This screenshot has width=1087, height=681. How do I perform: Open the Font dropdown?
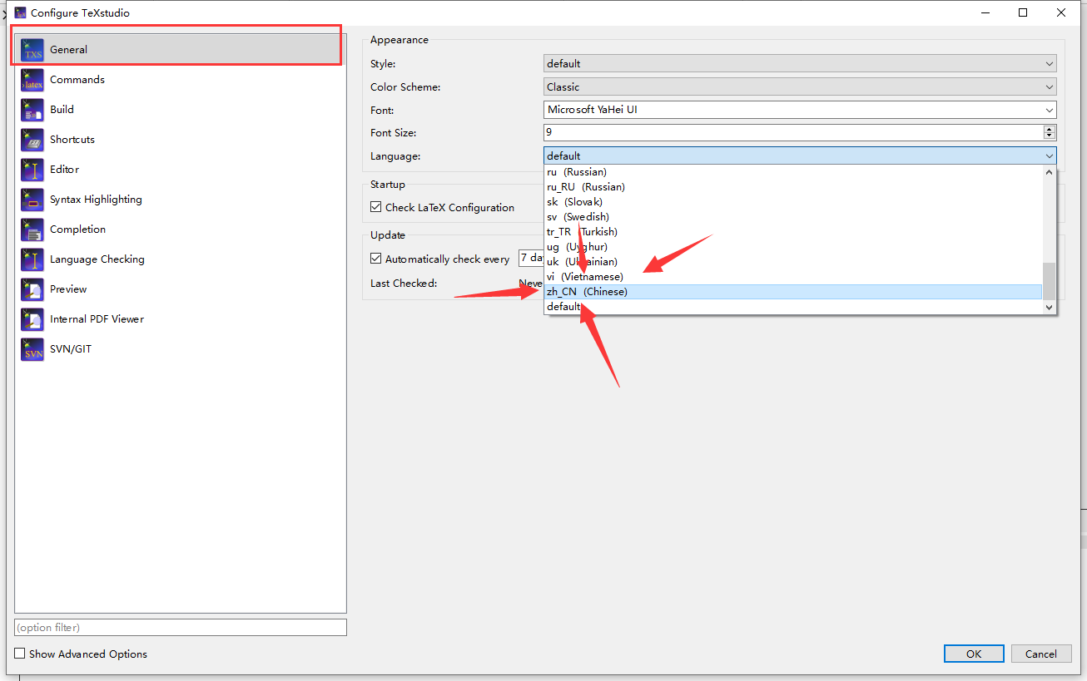[x=800, y=110]
